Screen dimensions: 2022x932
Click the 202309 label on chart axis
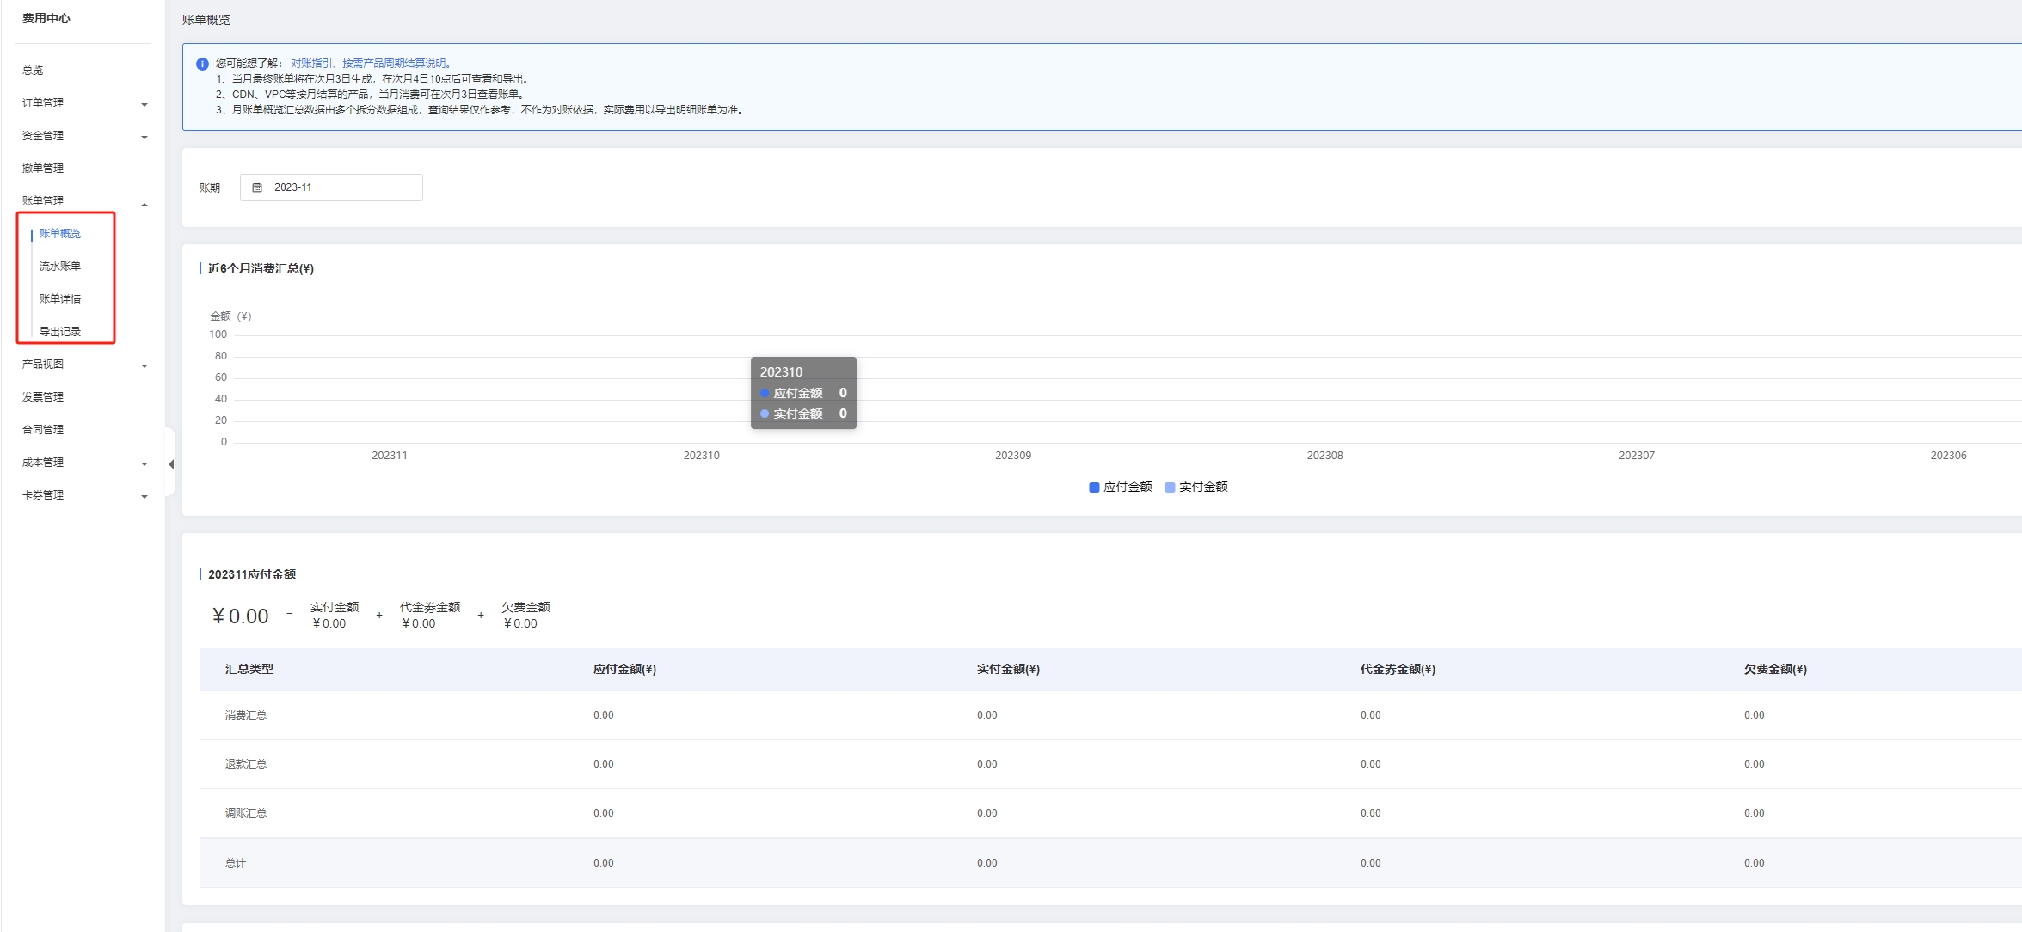(x=1013, y=456)
